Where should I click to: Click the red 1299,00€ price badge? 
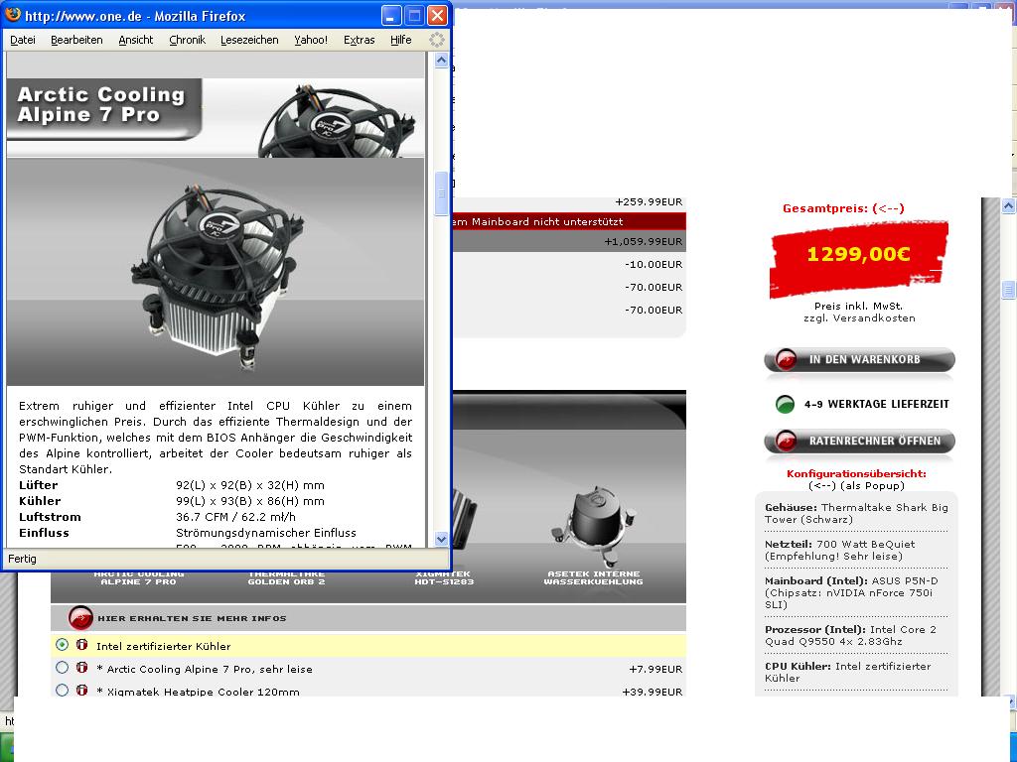[859, 259]
